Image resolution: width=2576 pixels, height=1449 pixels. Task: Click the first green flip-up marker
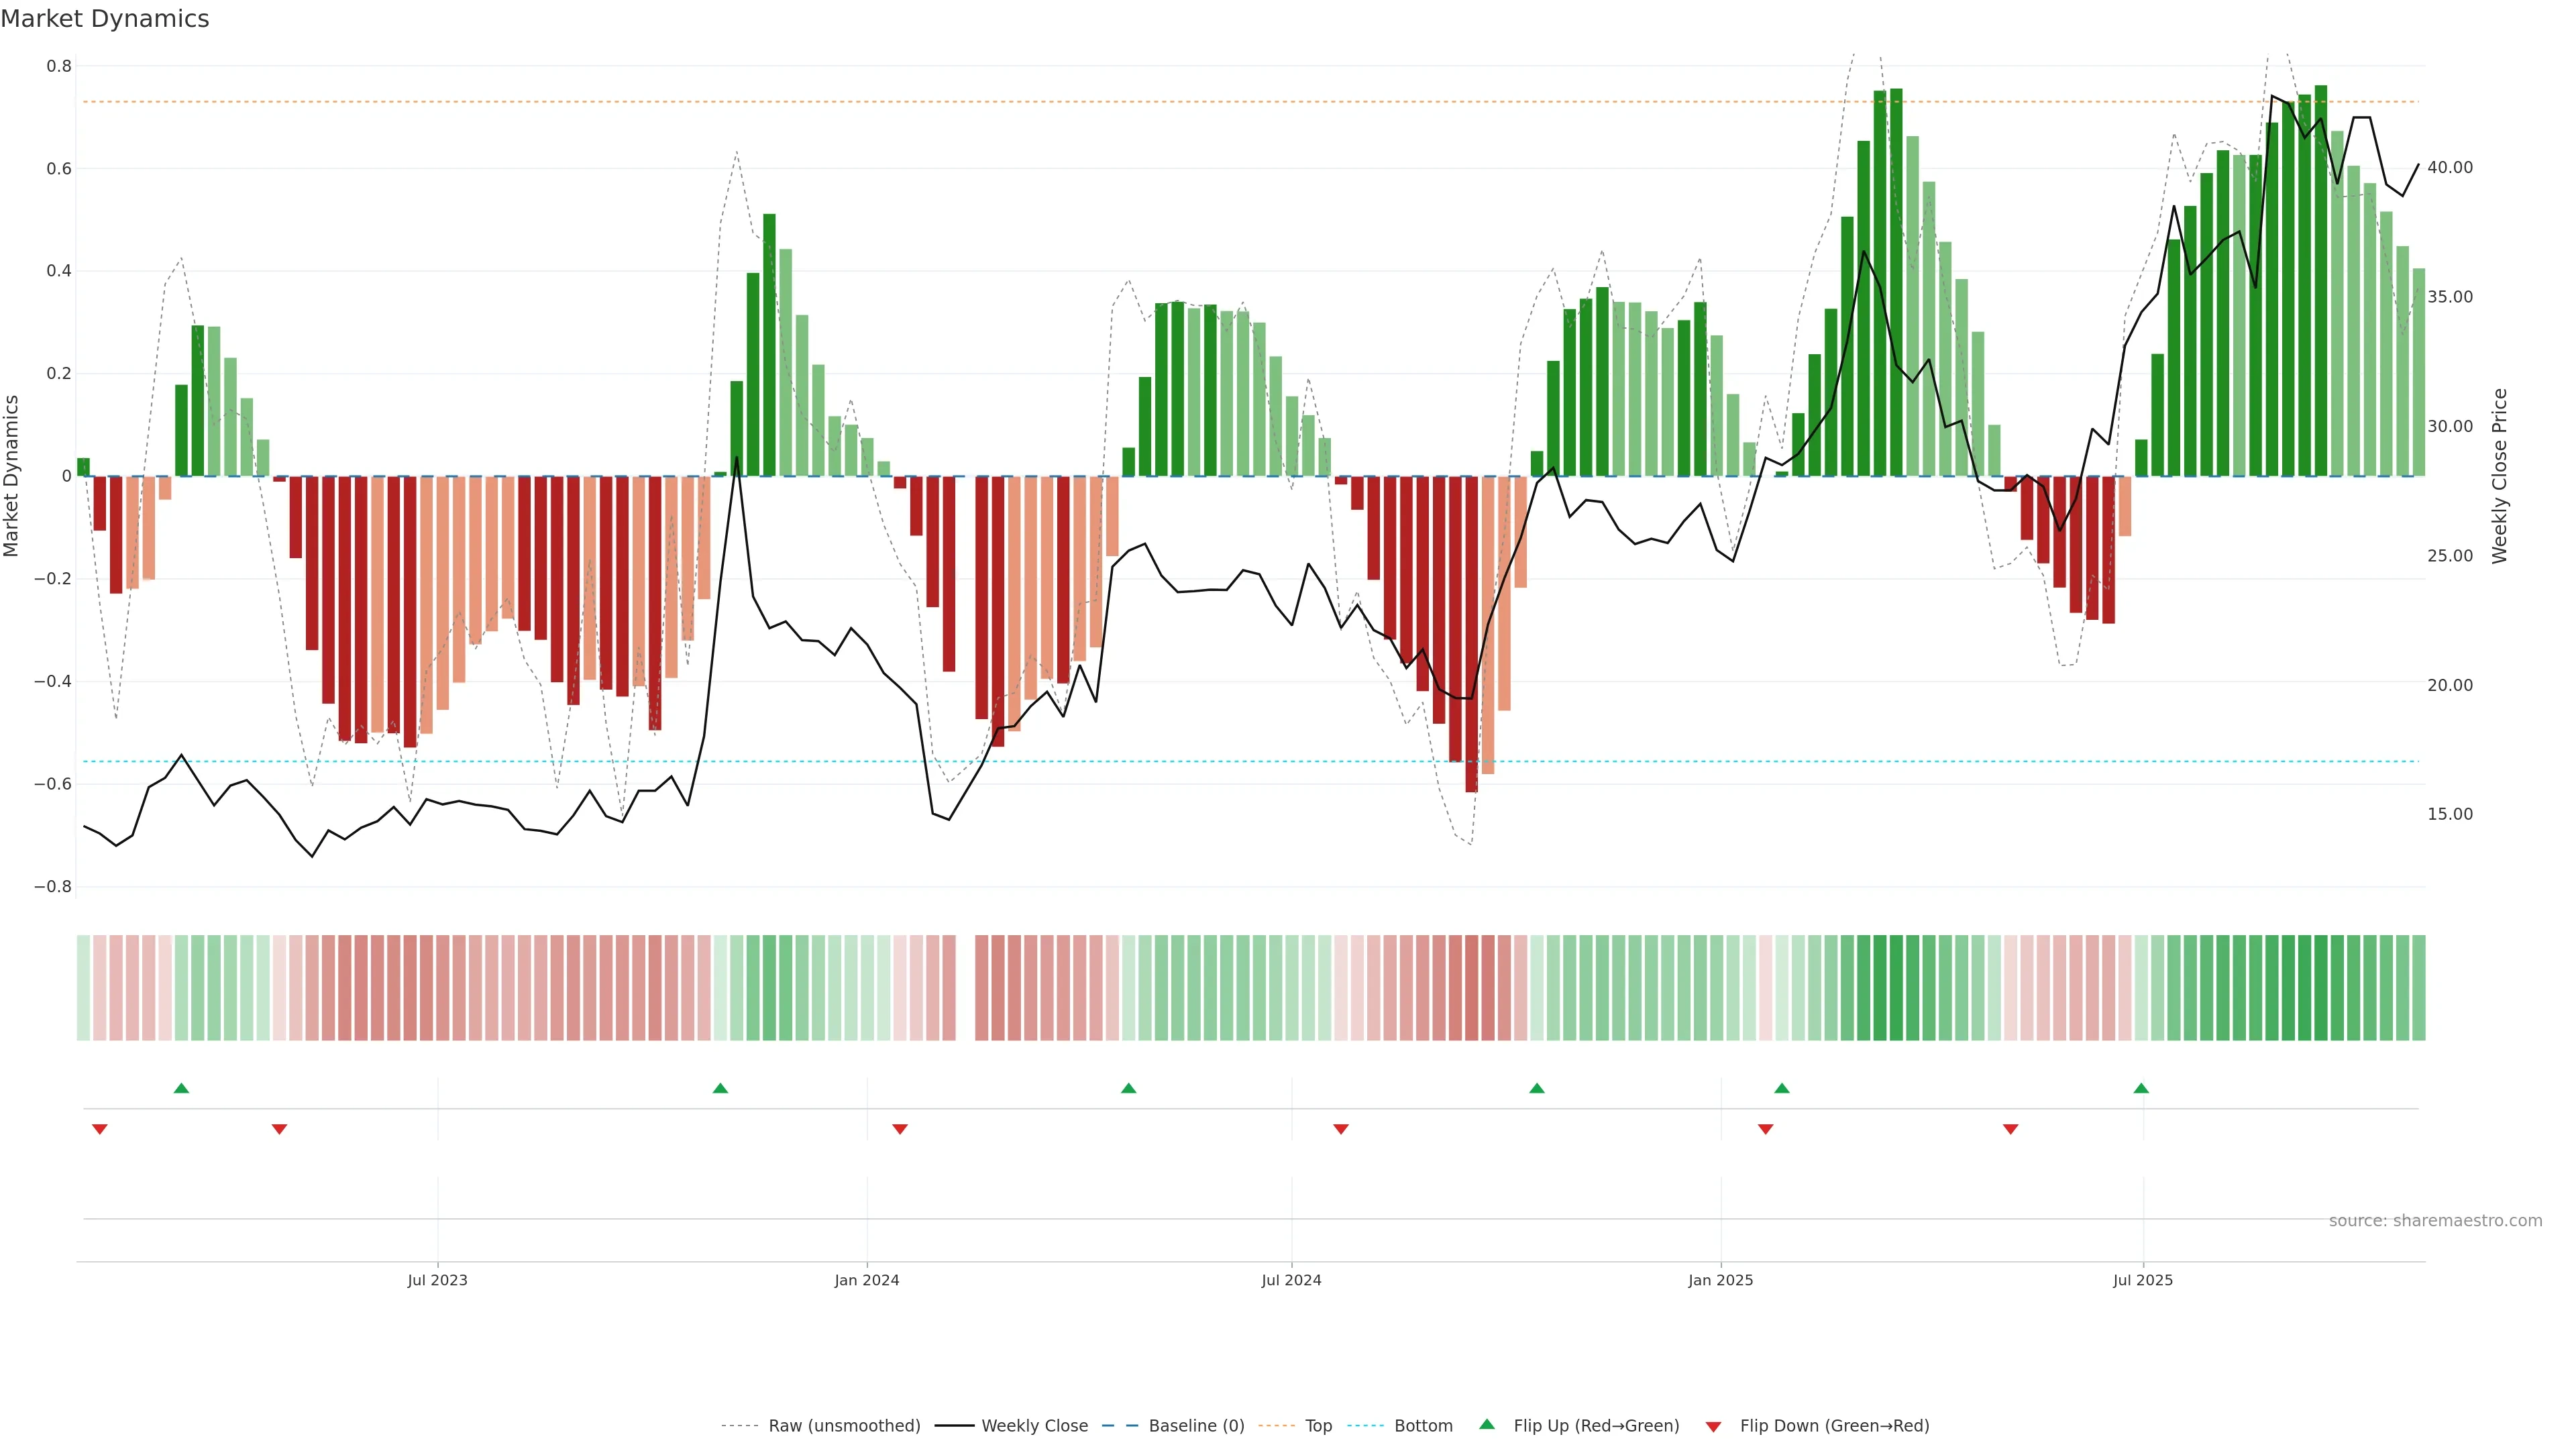[x=181, y=1088]
